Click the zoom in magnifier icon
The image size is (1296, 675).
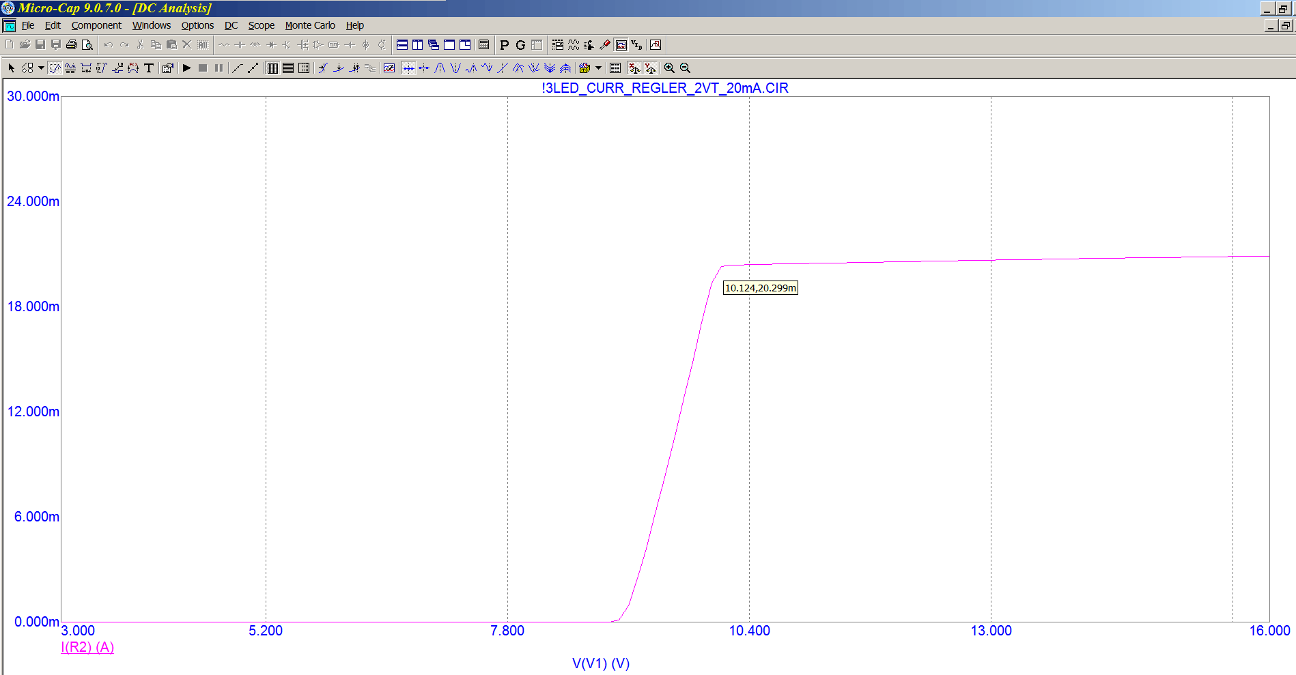coord(669,68)
